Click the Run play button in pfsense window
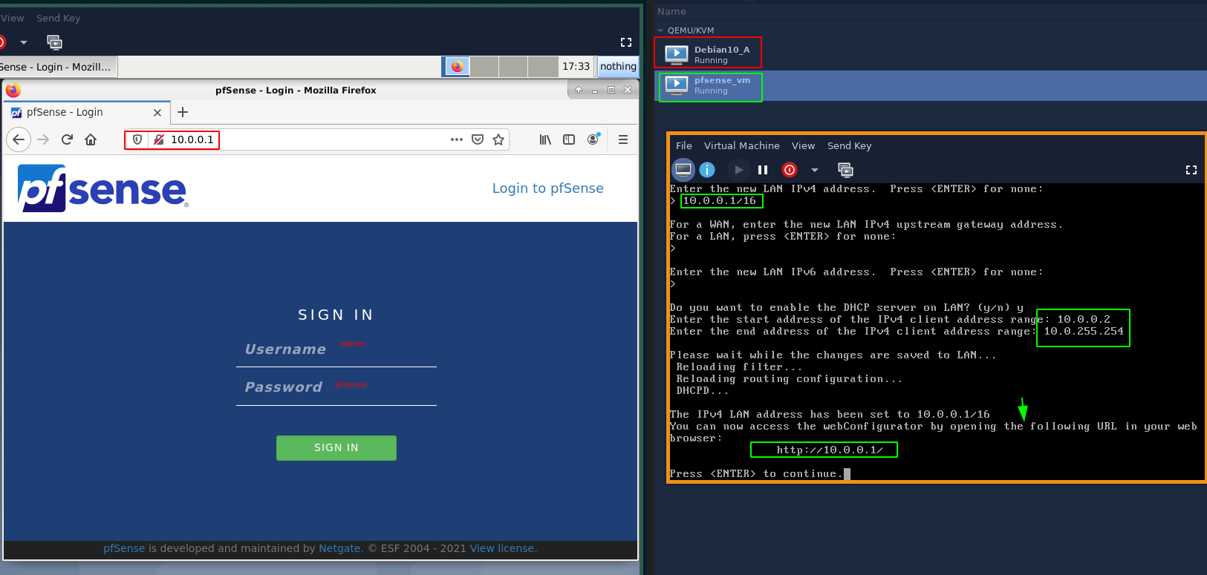The width and height of the screenshot is (1207, 575). coord(738,170)
